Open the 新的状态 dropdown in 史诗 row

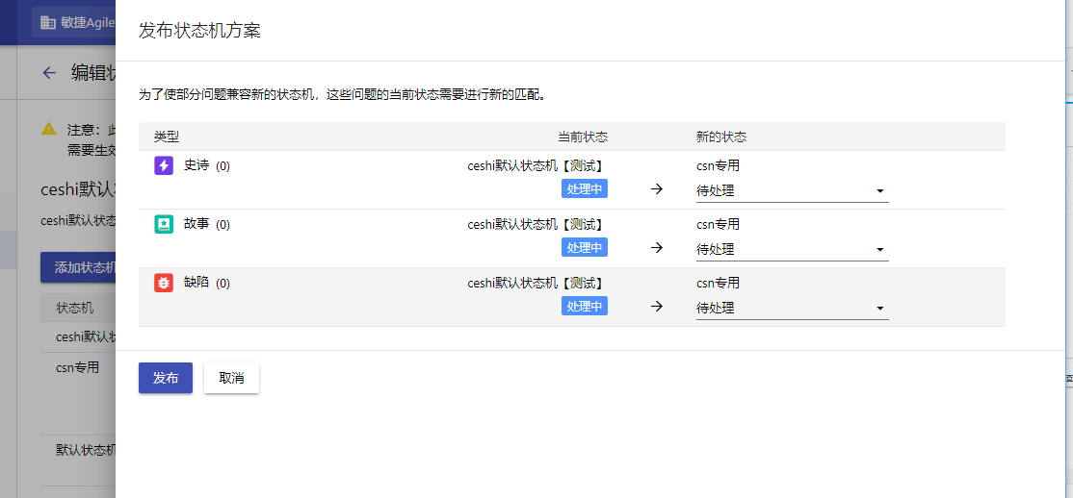(793, 191)
